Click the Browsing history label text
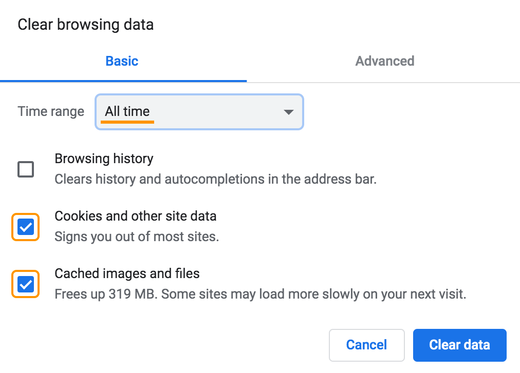This screenshot has width=520, height=373. (104, 159)
